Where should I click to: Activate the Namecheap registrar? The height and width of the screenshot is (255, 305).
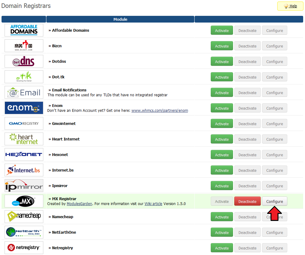(x=222, y=217)
